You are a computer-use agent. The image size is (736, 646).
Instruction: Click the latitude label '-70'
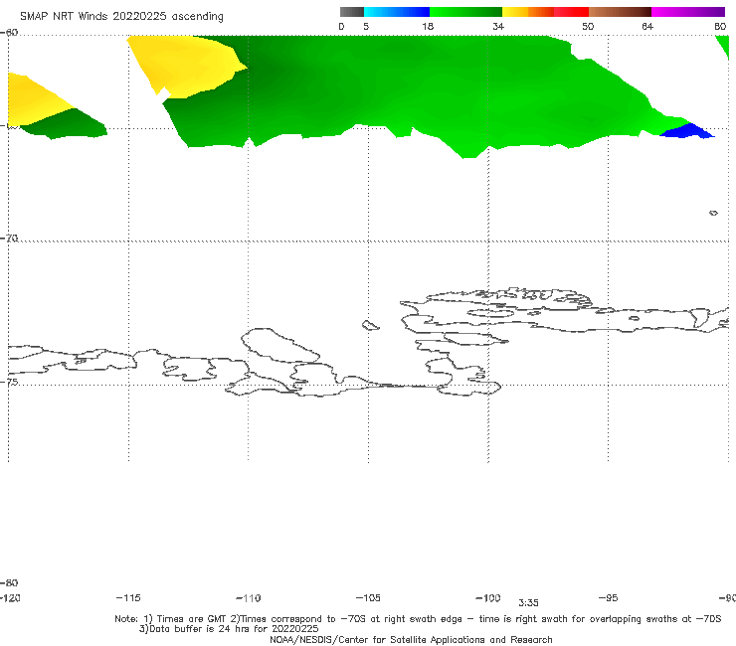coord(9,239)
